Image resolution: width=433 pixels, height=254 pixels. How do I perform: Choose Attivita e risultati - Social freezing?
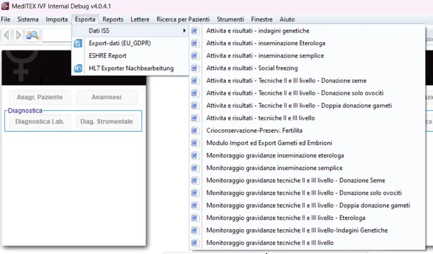252,68
